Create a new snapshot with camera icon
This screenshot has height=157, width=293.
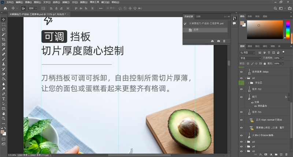(x=219, y=41)
